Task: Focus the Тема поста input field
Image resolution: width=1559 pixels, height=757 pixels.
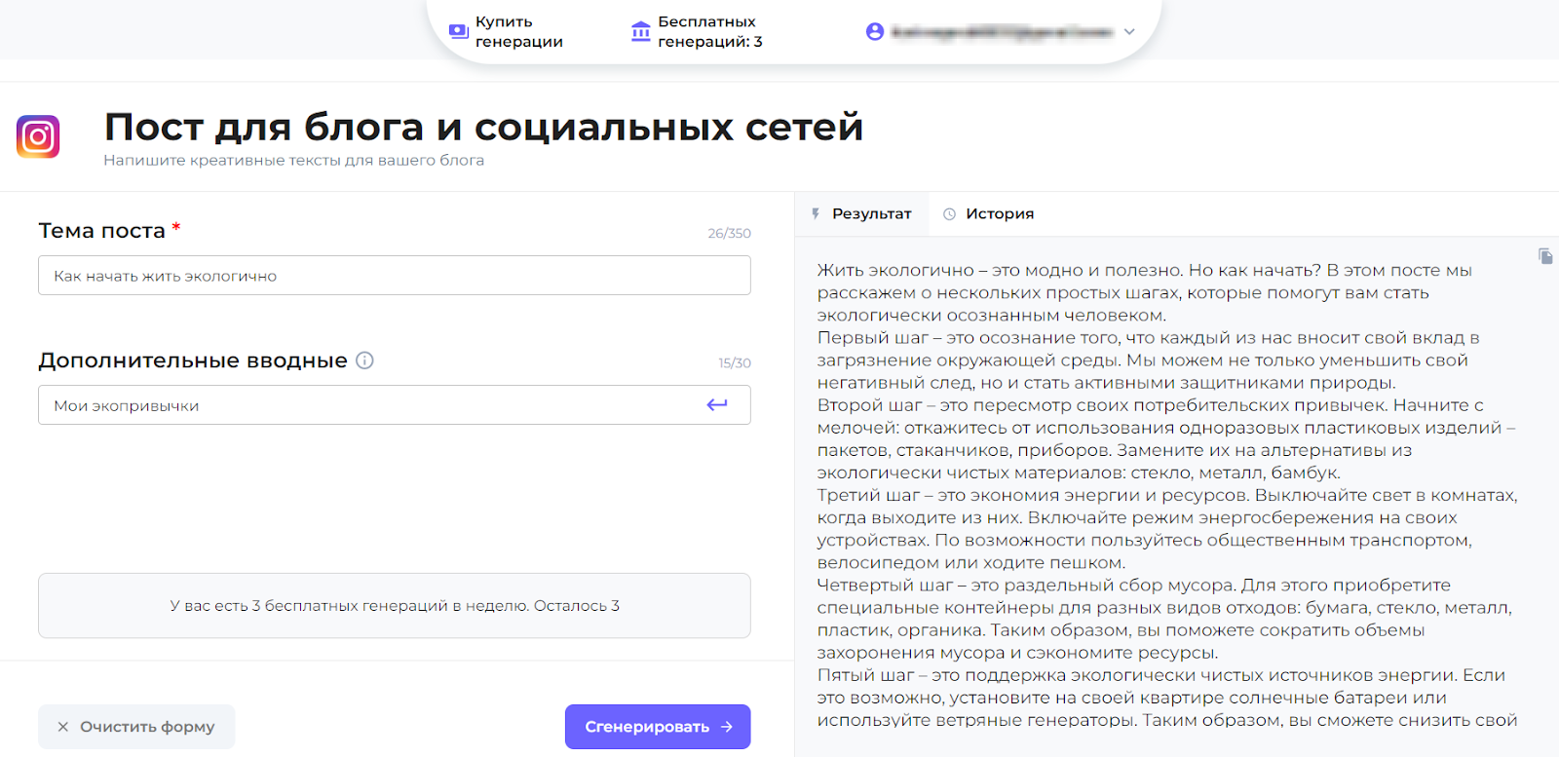Action: 395,276
